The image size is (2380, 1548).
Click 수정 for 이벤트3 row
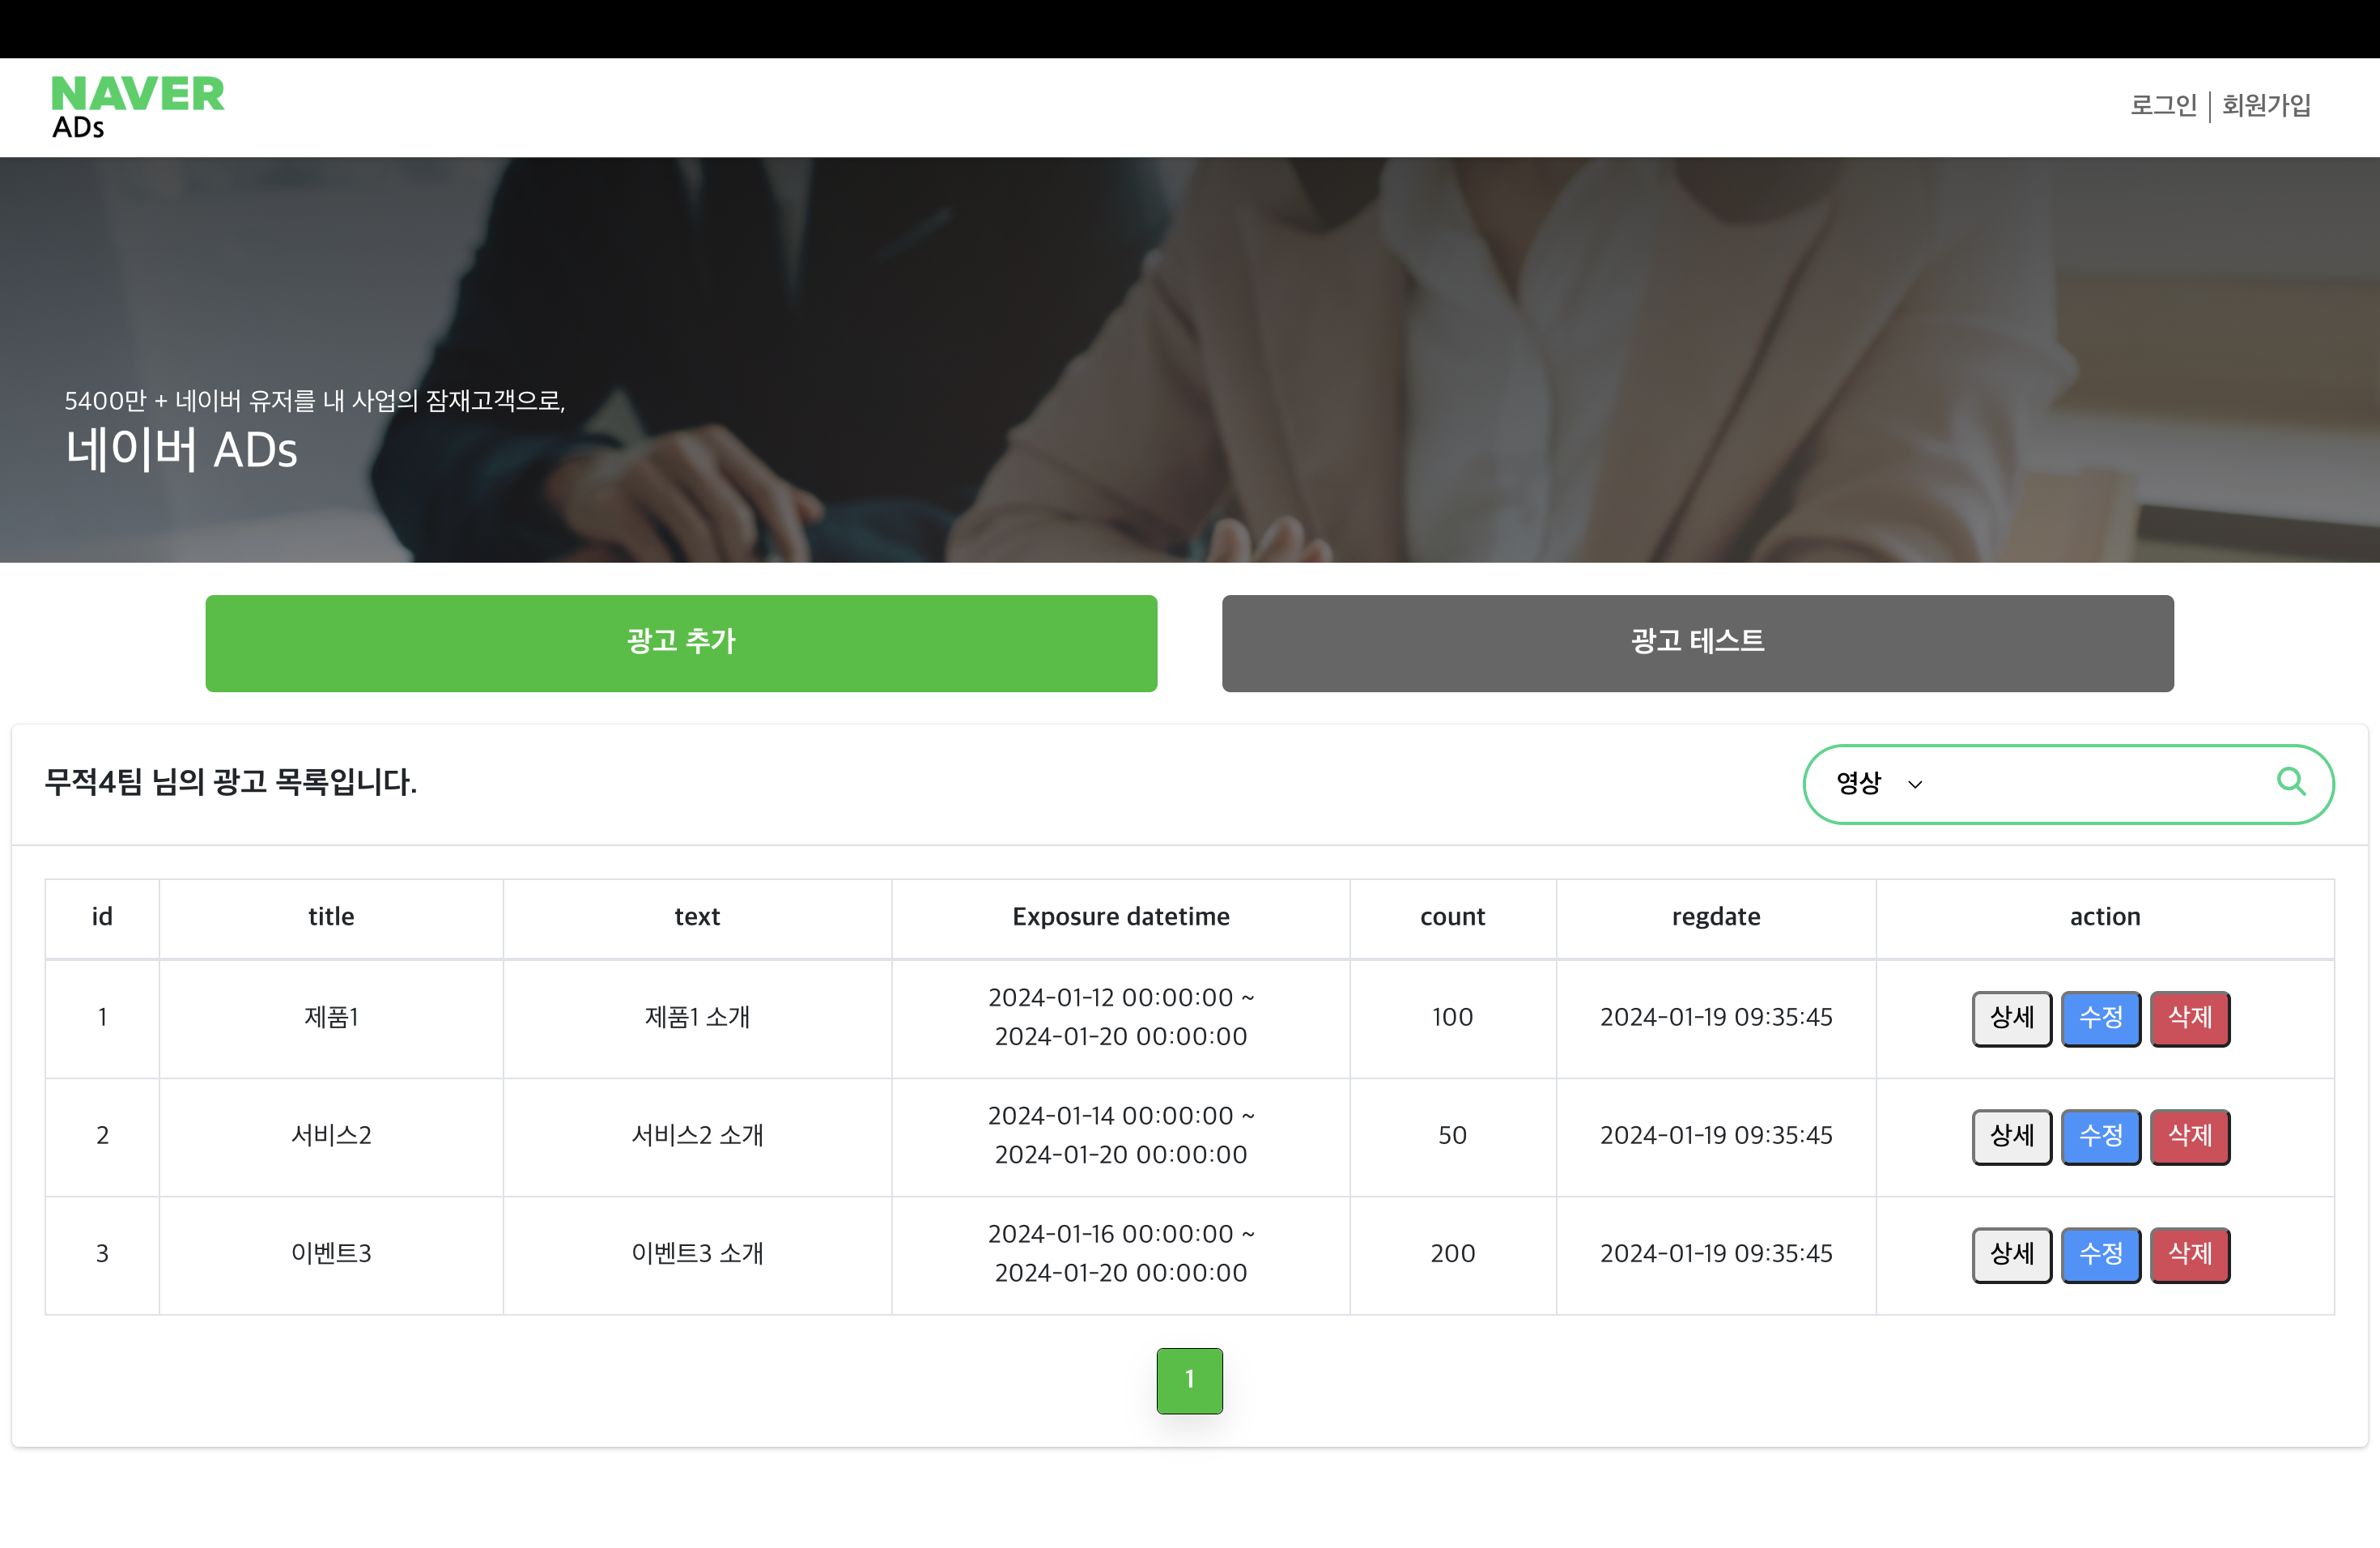[x=2100, y=1254]
